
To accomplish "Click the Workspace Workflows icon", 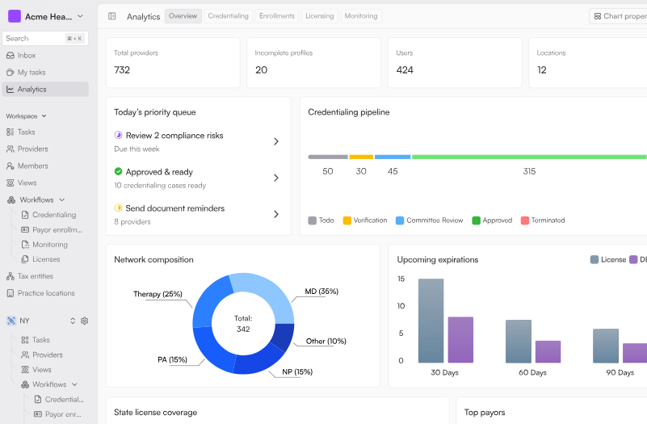I will [x=11, y=199].
